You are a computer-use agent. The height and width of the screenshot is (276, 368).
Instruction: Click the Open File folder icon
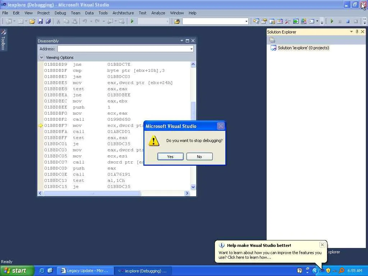pos(32,21)
